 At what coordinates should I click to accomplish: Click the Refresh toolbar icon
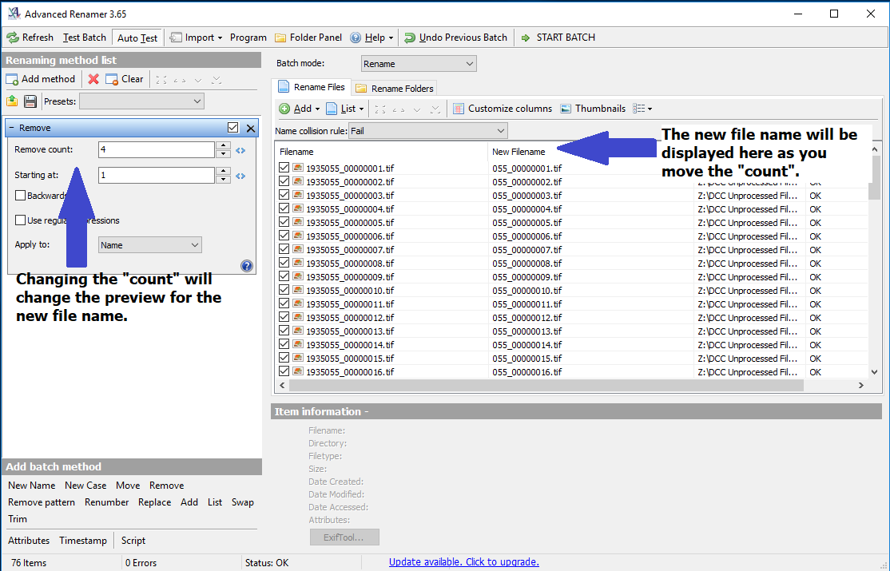pos(13,38)
